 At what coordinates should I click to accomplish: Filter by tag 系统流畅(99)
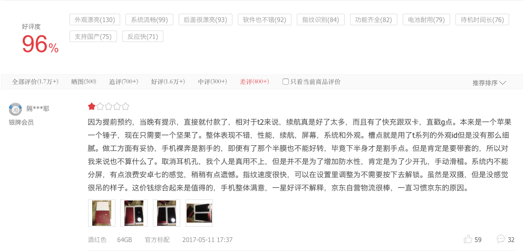pos(149,19)
